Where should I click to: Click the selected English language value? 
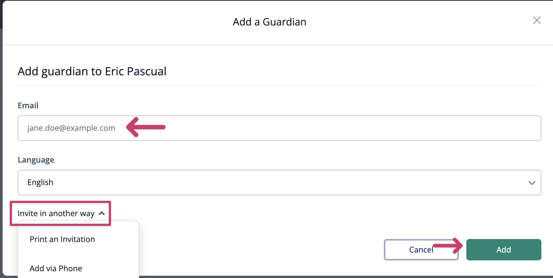click(x=41, y=182)
